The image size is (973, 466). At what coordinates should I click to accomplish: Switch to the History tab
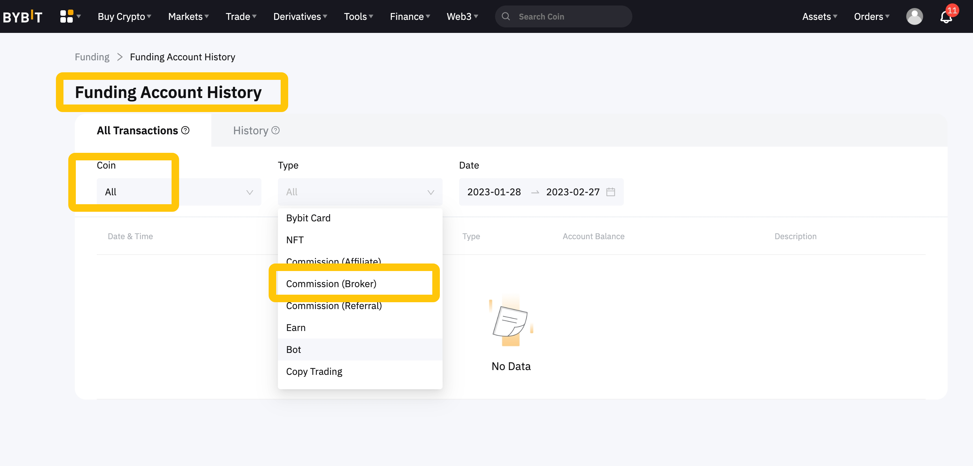(x=251, y=131)
